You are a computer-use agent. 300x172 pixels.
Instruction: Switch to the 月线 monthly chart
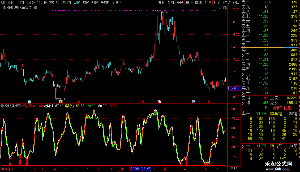pyautogui.click(x=95, y=2)
